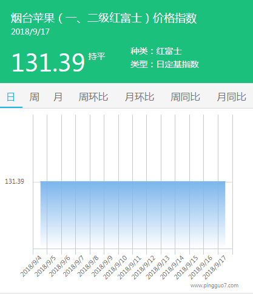The width and height of the screenshot is (253, 294).
Task: Click the date 2018/9/17 under the title
Action: pos(30,32)
